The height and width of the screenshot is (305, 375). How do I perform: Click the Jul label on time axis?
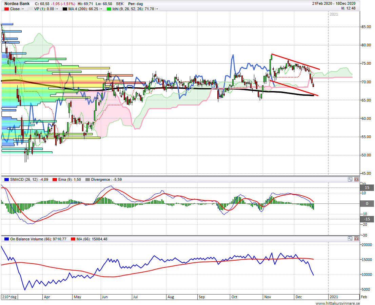click(x=135, y=297)
